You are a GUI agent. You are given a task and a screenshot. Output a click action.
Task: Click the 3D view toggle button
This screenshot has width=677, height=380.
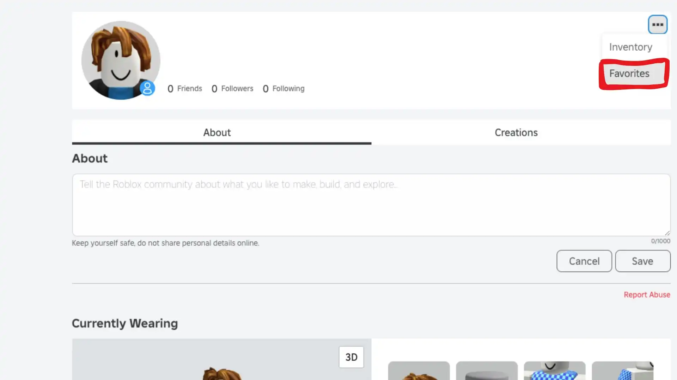tap(352, 357)
